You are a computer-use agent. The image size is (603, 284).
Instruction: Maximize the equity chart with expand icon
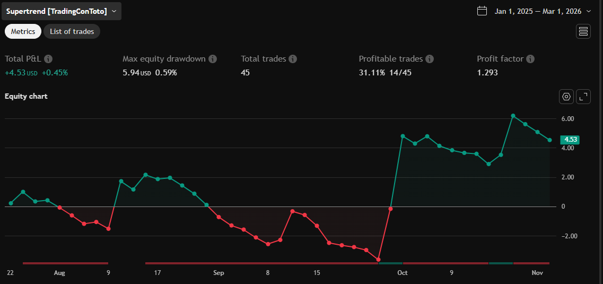coord(583,97)
